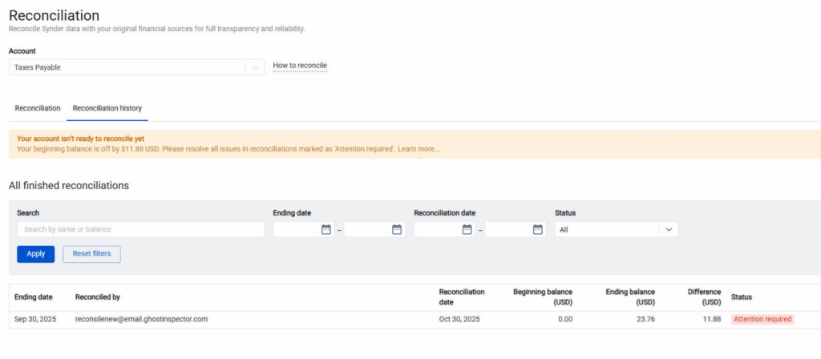Viewport: 821px width, 359px height.
Task: Switch to the Reconciliation tab
Action: point(38,108)
